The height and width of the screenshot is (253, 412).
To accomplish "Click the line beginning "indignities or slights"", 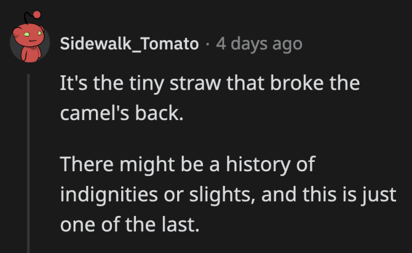I will [x=228, y=195].
